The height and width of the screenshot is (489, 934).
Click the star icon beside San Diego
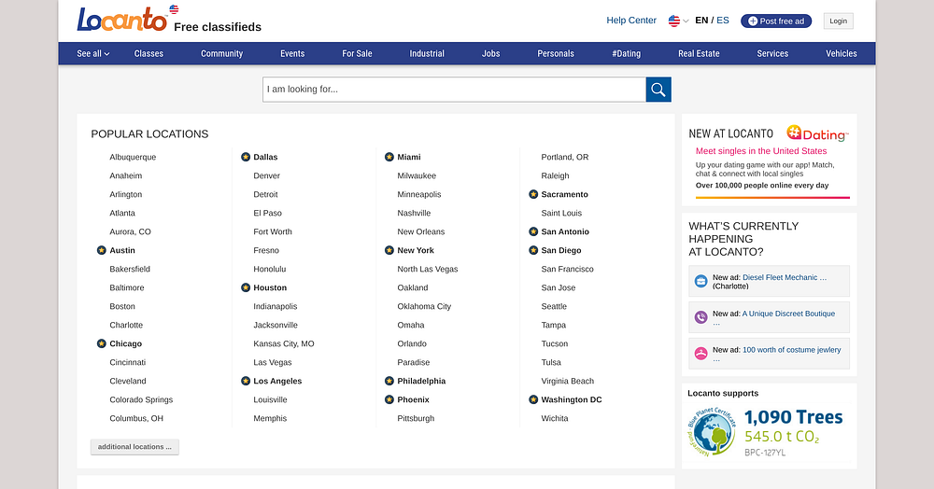[x=533, y=250]
